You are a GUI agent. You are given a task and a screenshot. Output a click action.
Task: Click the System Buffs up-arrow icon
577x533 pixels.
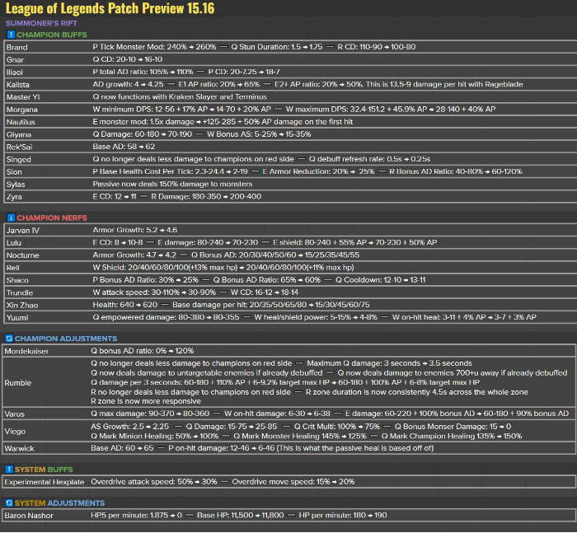[x=8, y=469]
